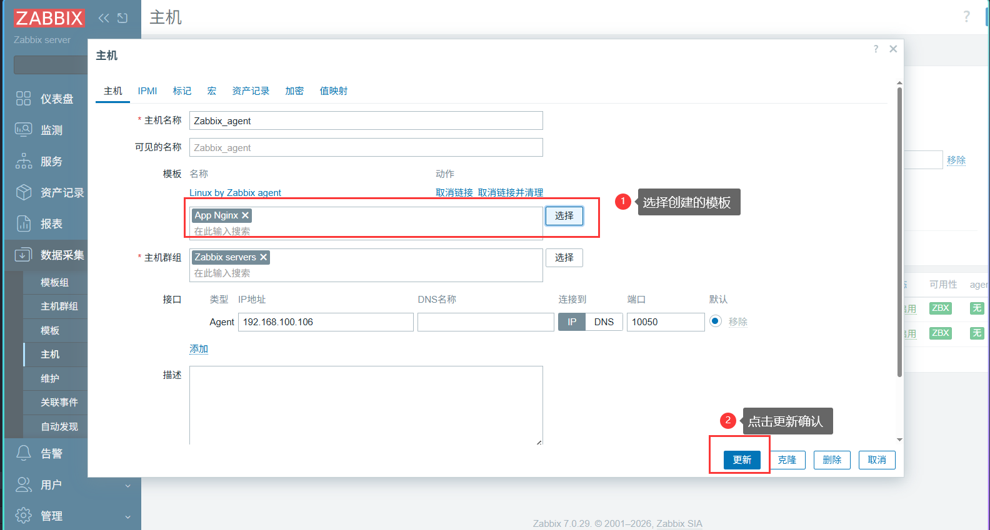This screenshot has width=990, height=530.
Task: Select the default interface radio button
Action: (716, 321)
